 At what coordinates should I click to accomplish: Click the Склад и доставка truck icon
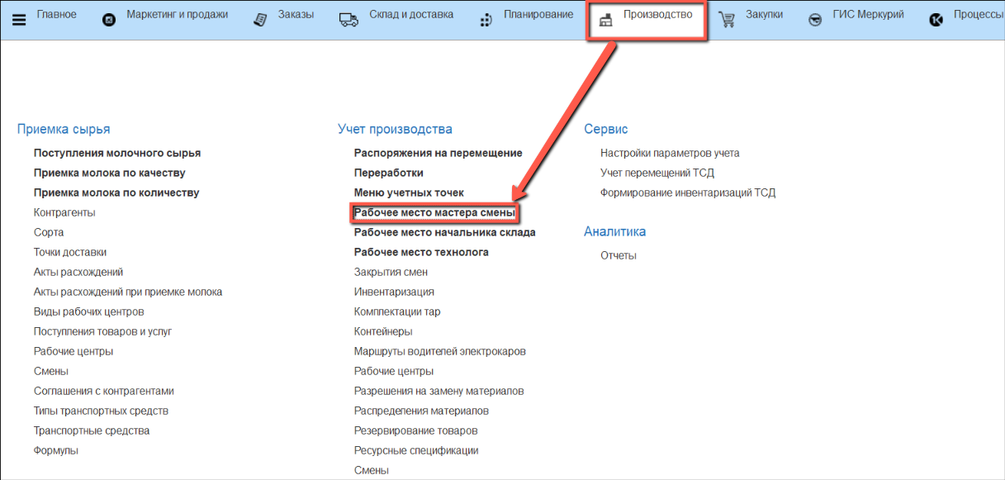coord(348,20)
